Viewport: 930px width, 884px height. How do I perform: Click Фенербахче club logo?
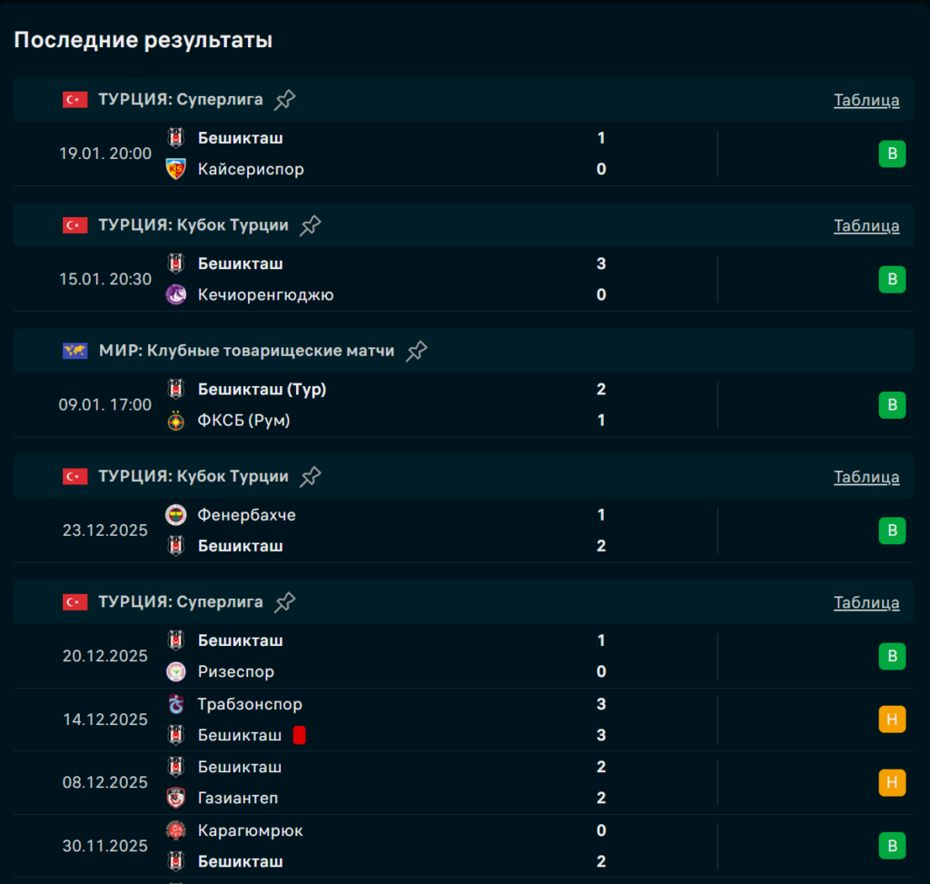(x=176, y=515)
